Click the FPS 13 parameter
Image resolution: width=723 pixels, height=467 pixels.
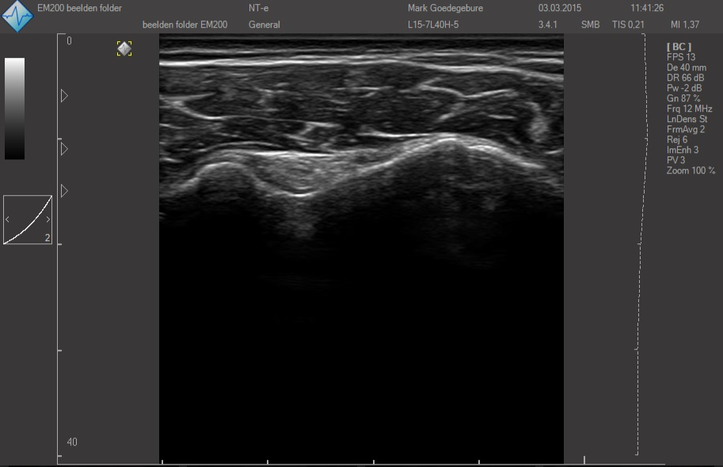tap(681, 57)
